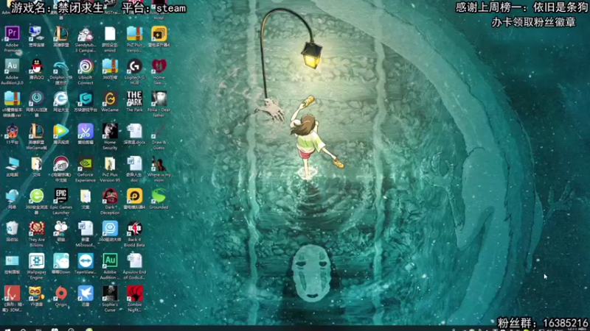590x331 pixels.
Task: Open the 新建 Microsoft document icon
Action: point(86,228)
